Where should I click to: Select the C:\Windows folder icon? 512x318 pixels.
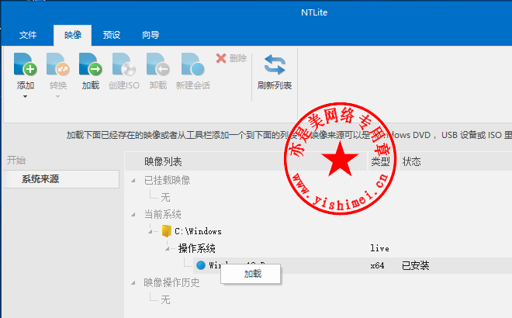click(167, 231)
